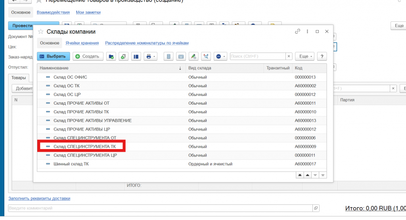Click the copy item icon in dialog toolbar
Image resolution: width=406 pixels, height=220 pixels.
click(x=123, y=56)
